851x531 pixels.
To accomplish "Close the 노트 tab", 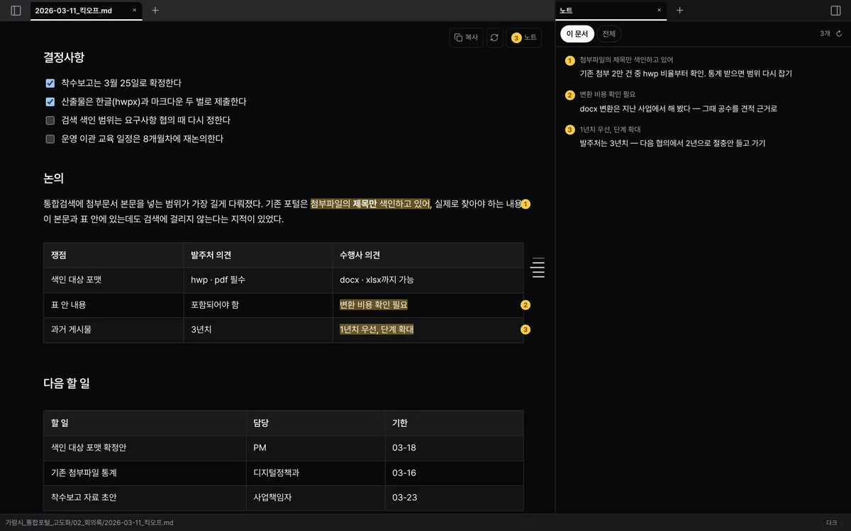I will [659, 11].
